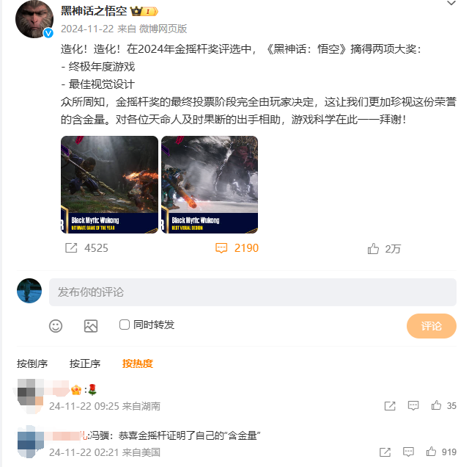
Task: Sort comments by 按倒序
Action: [32, 363]
